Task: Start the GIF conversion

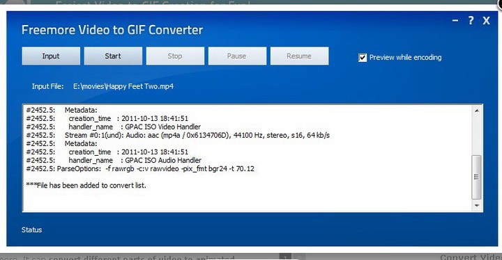Action: click(x=113, y=56)
